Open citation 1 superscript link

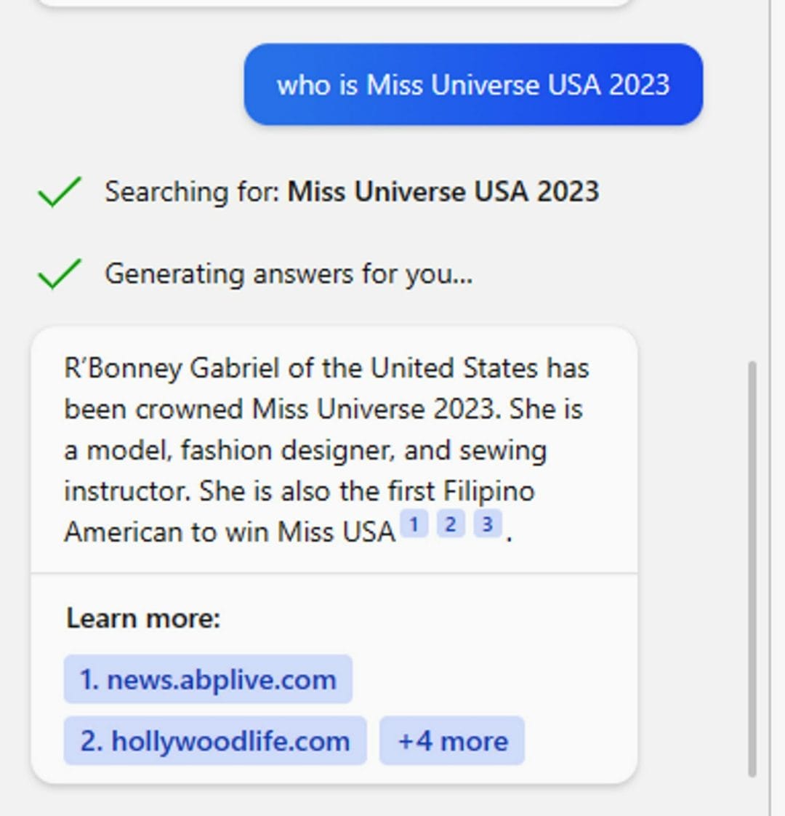[414, 524]
